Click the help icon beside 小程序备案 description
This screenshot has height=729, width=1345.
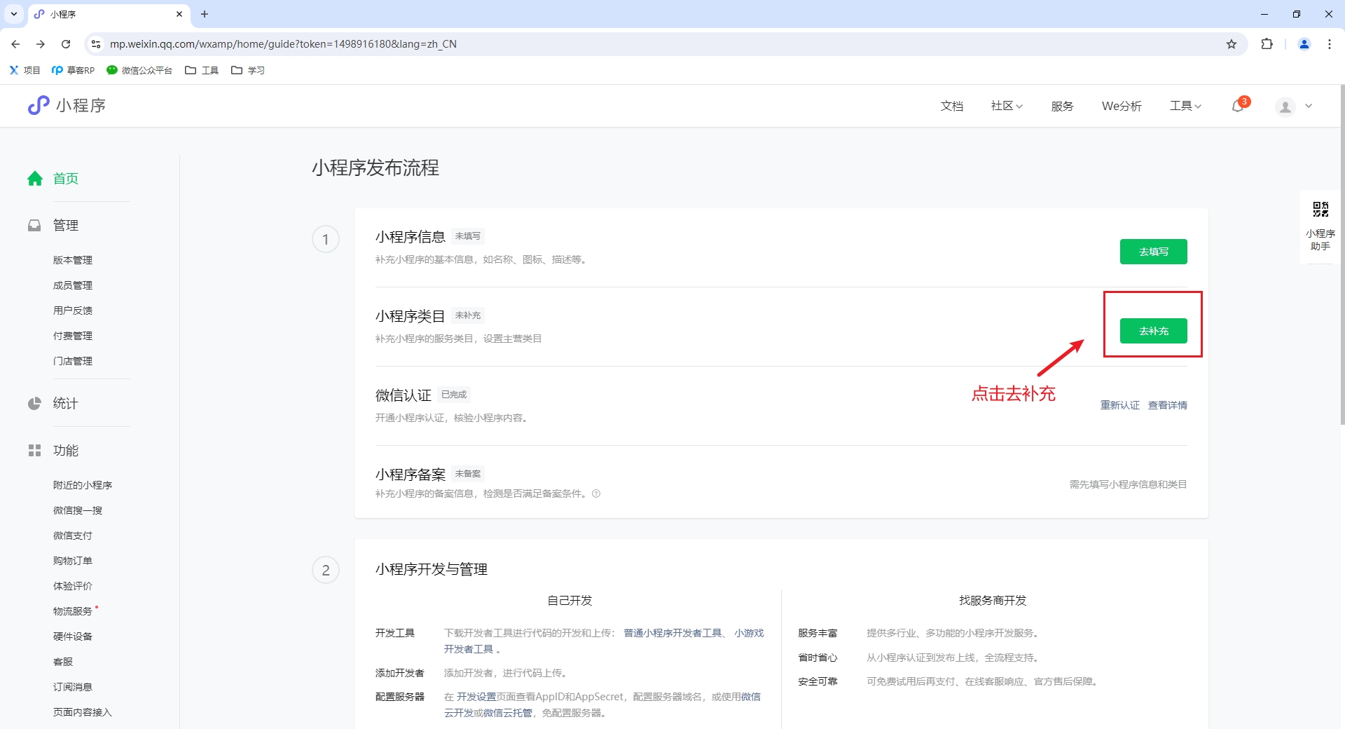coord(596,493)
